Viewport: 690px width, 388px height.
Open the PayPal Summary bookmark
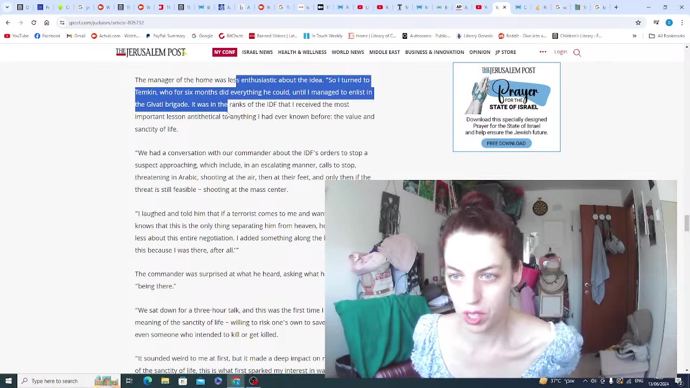(x=165, y=36)
